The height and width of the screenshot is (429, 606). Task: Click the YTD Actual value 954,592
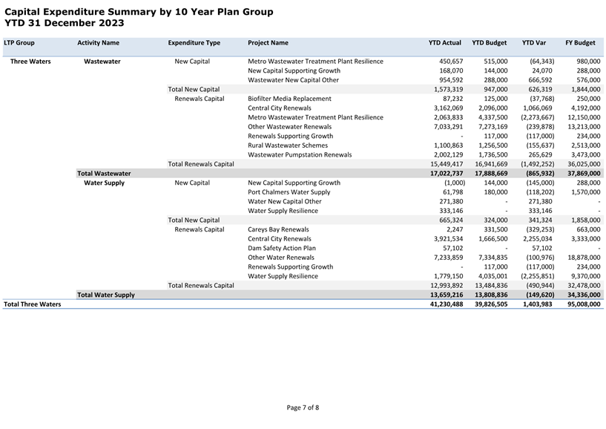click(451, 80)
